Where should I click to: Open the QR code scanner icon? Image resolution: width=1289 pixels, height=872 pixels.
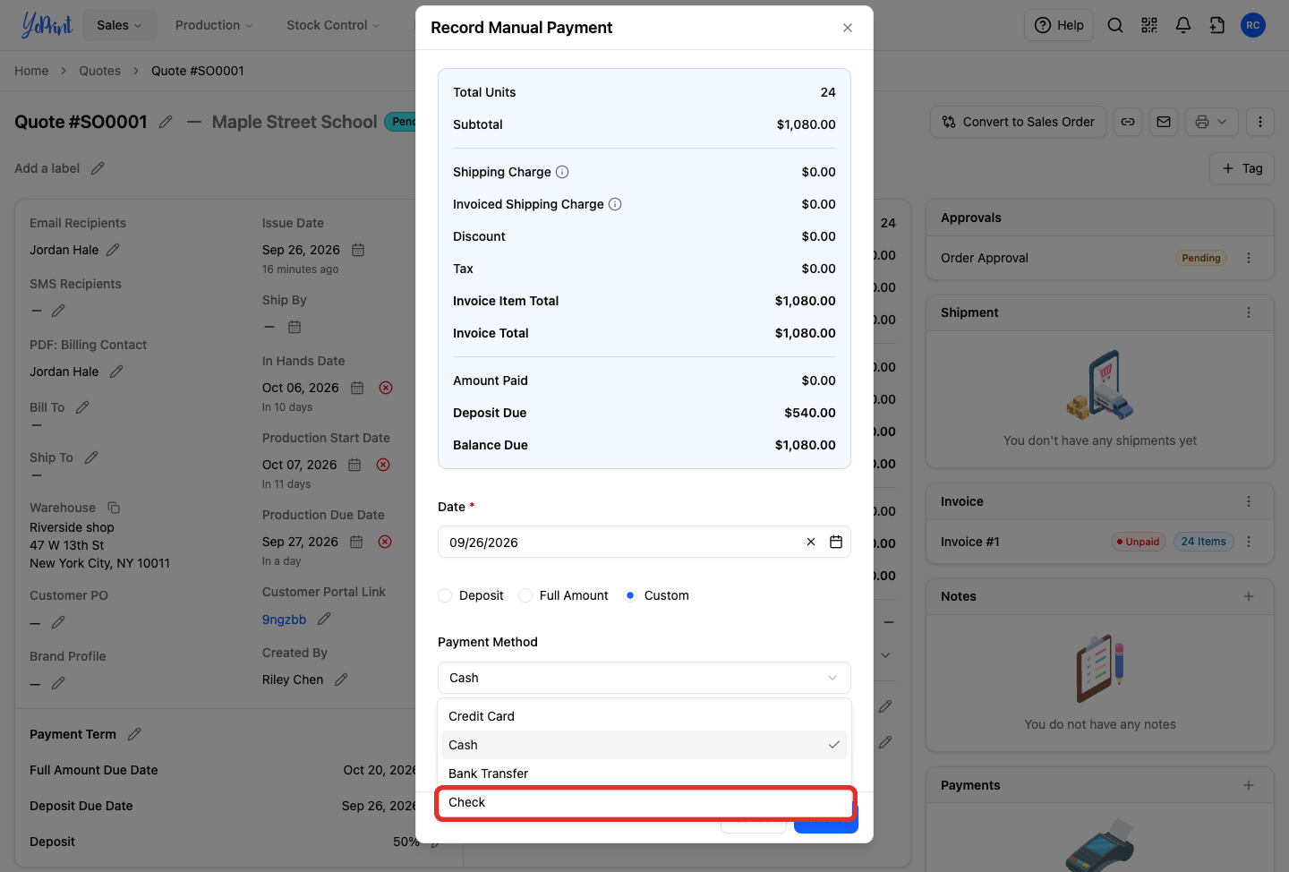tap(1149, 25)
